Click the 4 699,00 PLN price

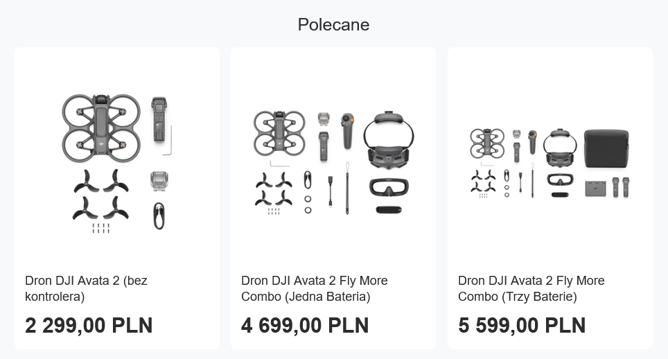(x=305, y=325)
